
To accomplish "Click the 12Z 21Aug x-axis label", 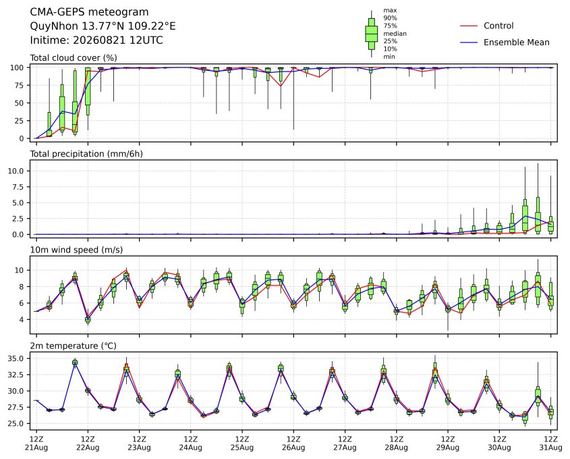I will click(36, 443).
